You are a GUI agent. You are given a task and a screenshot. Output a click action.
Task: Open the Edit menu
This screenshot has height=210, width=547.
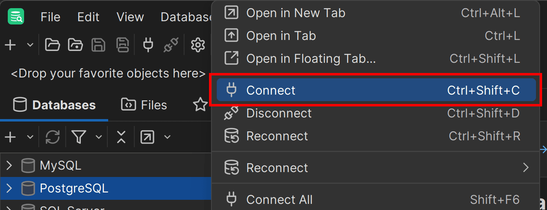click(x=88, y=17)
